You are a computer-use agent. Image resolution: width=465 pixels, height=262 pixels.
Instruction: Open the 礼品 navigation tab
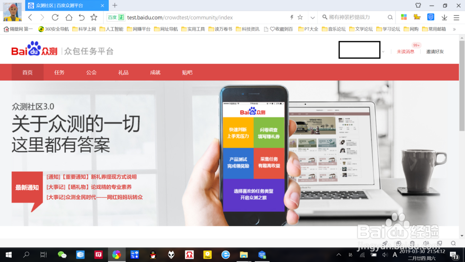[x=123, y=73]
